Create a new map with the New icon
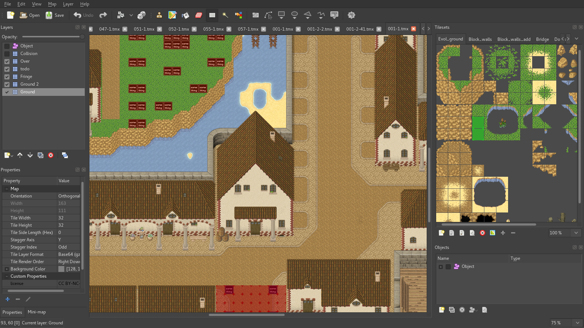The width and height of the screenshot is (584, 328). [x=11, y=15]
